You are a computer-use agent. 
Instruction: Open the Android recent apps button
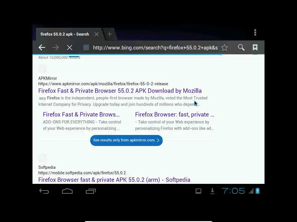91,191
